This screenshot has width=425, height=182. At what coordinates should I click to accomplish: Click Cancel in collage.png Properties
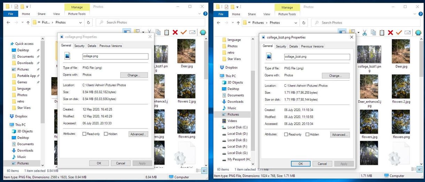click(x=121, y=163)
